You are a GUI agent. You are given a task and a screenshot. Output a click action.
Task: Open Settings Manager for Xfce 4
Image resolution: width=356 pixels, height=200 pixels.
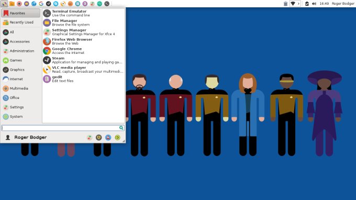coord(83,32)
